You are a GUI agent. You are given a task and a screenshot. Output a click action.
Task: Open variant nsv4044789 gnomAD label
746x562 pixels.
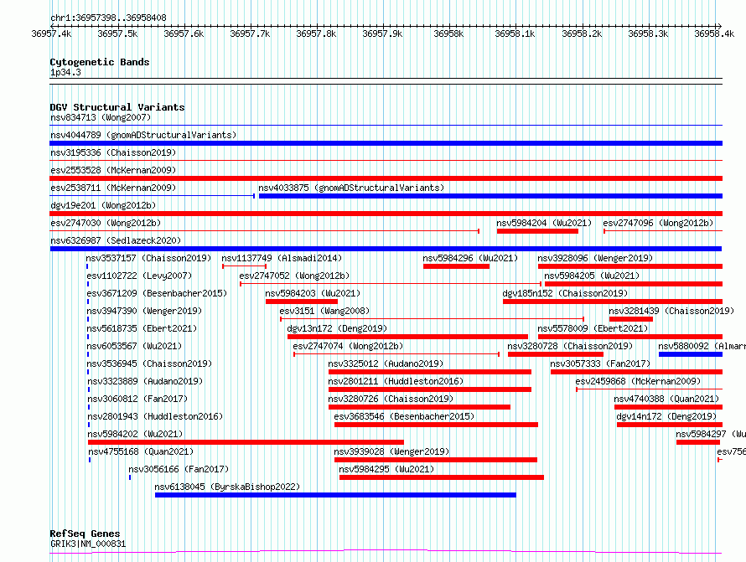143,135
